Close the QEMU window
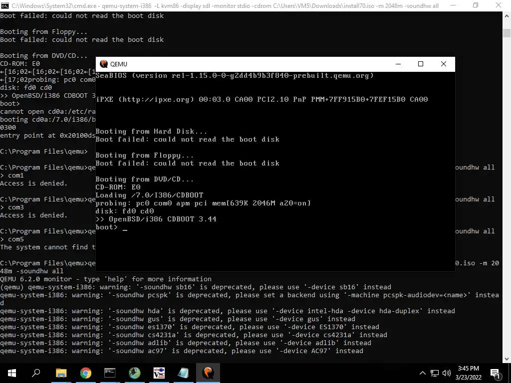511x383 pixels. pos(444,64)
